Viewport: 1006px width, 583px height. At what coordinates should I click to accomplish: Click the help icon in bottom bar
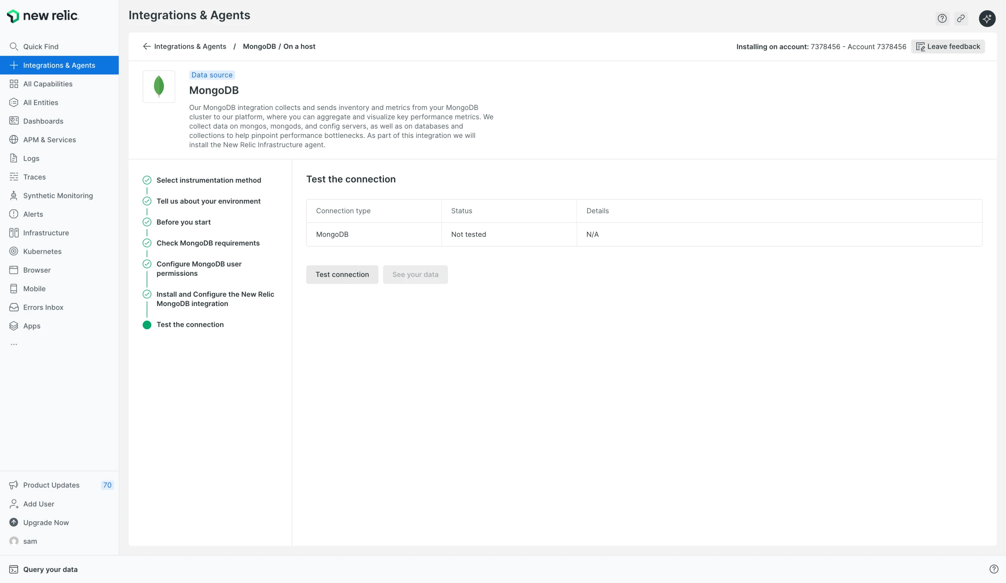(x=994, y=569)
